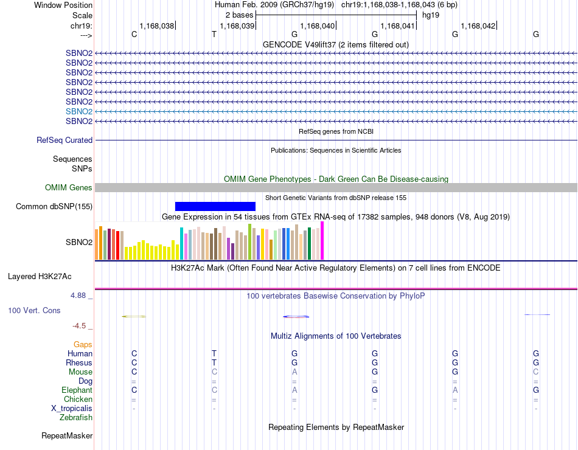The image size is (578, 450).
Task: Click the blue-red PhyloP mark under first G
Action: 296,317
